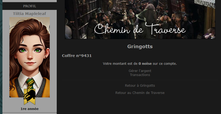The height and width of the screenshot is (114, 221).
Task: Open Tiitia Mapleleaf's avatar portrait
Action: pyautogui.click(x=30, y=57)
